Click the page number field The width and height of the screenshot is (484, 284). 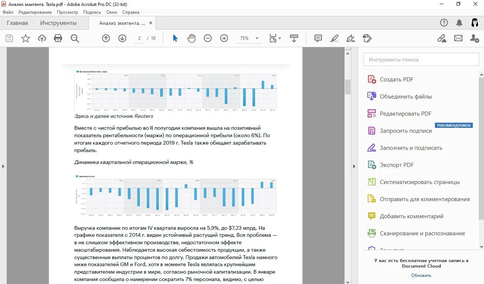pos(139,38)
